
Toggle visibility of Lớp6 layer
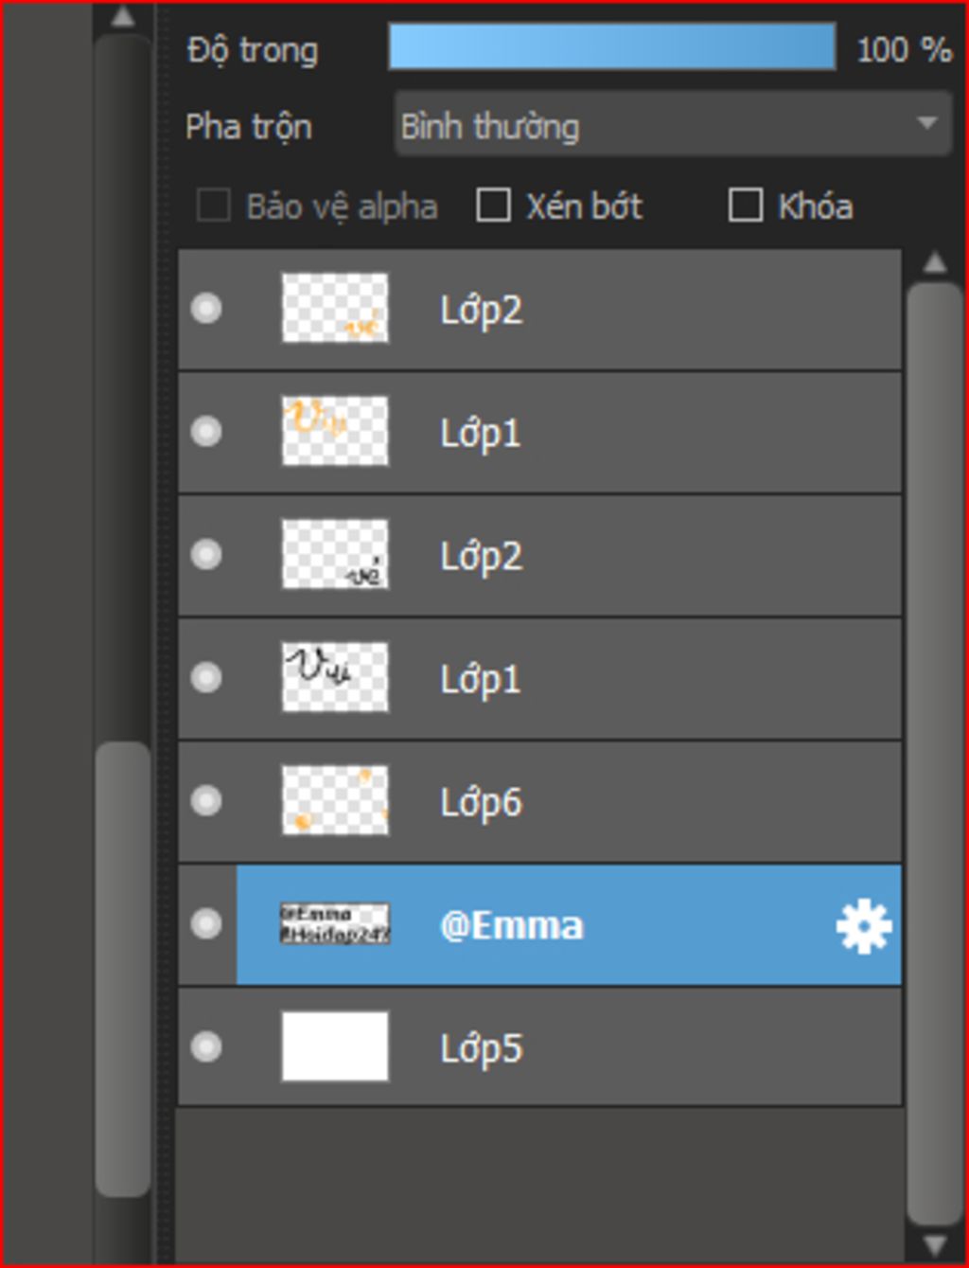coord(206,801)
